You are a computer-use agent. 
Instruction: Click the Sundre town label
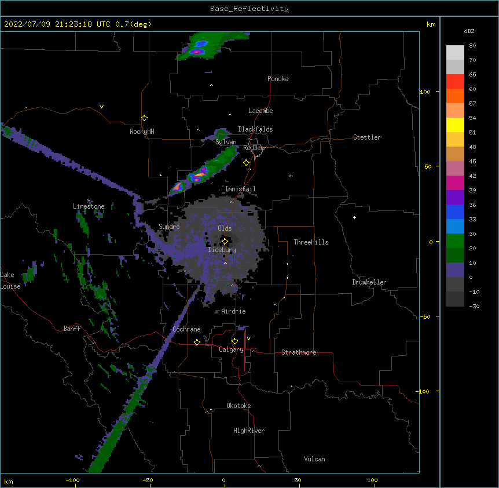(x=169, y=227)
